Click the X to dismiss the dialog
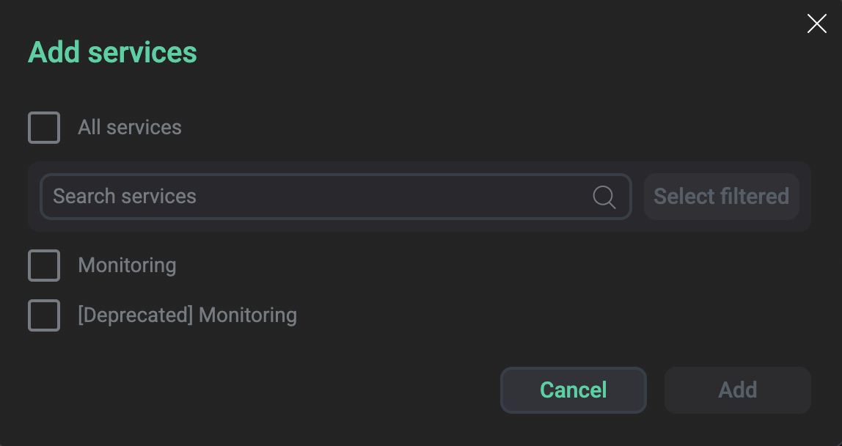842x446 pixels. click(x=816, y=23)
